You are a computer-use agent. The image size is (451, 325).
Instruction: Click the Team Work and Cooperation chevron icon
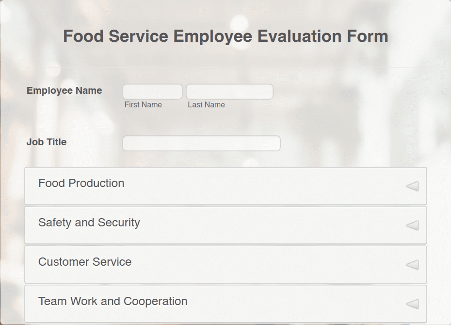[x=411, y=304]
